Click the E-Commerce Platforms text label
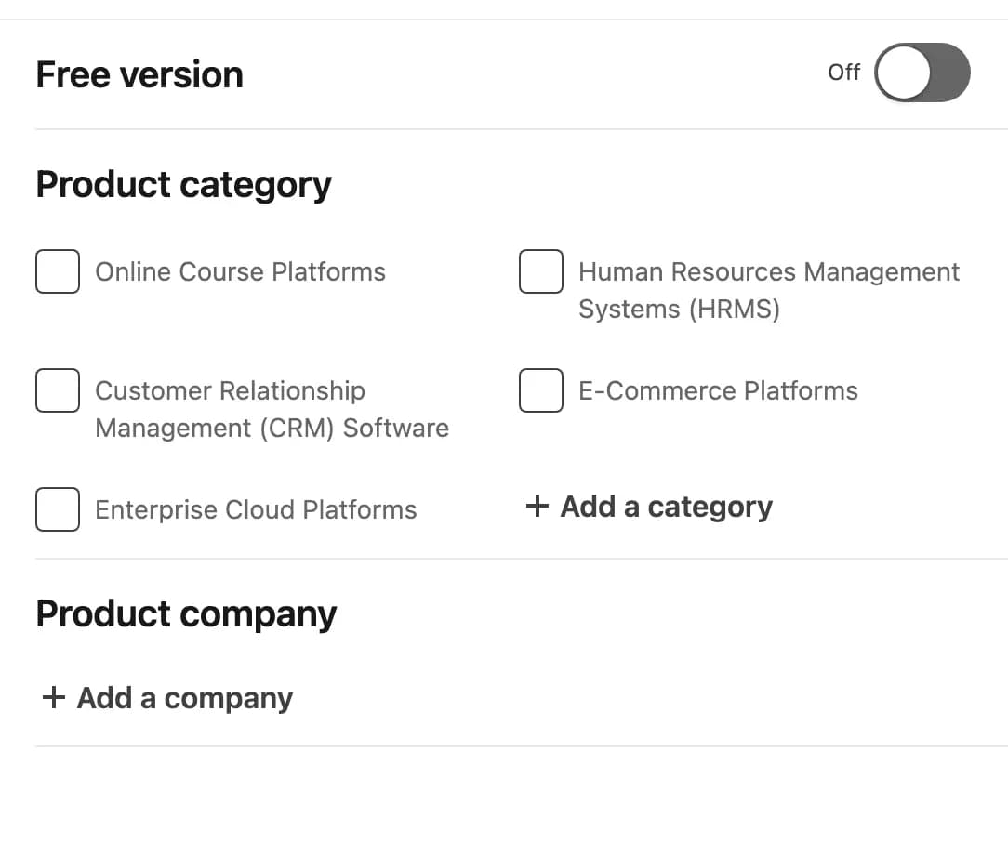This screenshot has width=1008, height=844. point(718,390)
